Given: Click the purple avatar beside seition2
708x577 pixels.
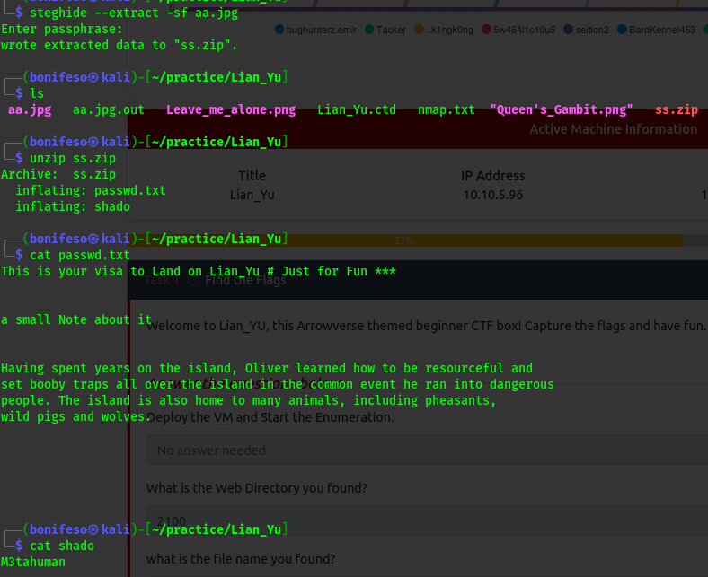Looking at the screenshot, I should pyautogui.click(x=568, y=30).
